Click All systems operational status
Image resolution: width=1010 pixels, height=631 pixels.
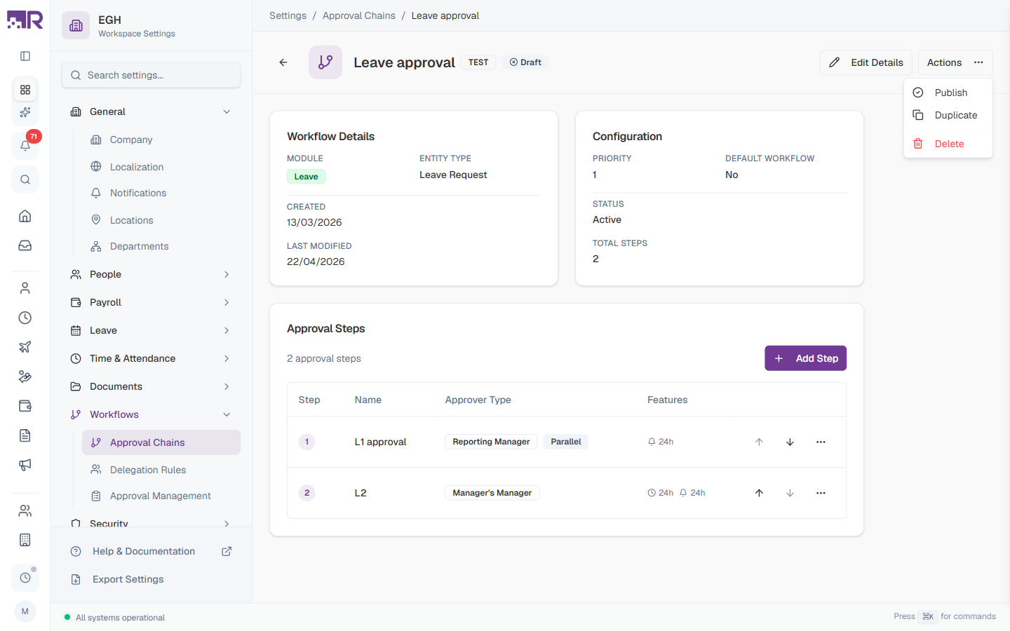(115, 618)
